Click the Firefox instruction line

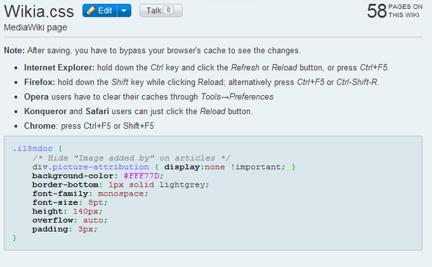click(x=201, y=82)
